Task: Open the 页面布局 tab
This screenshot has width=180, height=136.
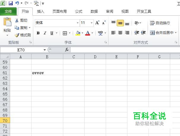Action: tap(60, 12)
